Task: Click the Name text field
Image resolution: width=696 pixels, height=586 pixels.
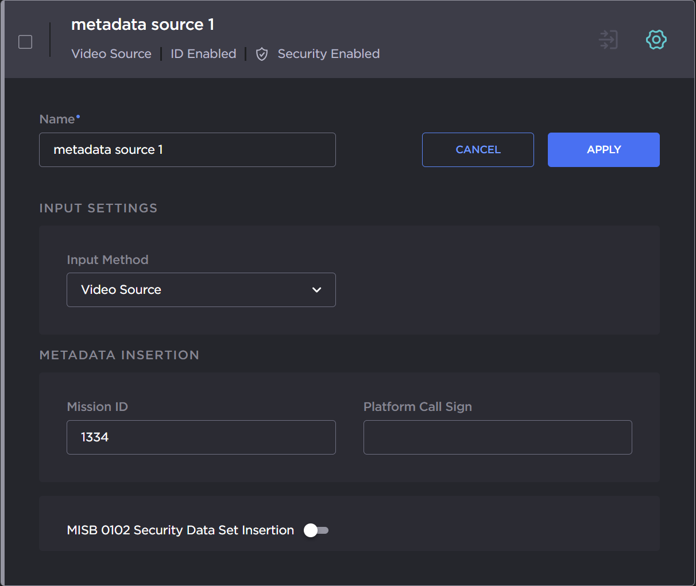Action: coord(187,150)
